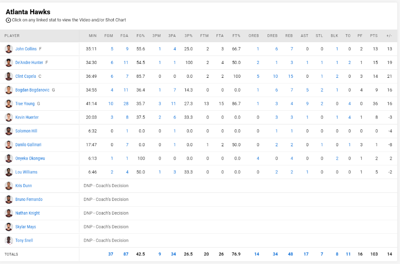Viewport: 400px width, 264px height.
Task: Click the PTS column header
Action: (374, 36)
